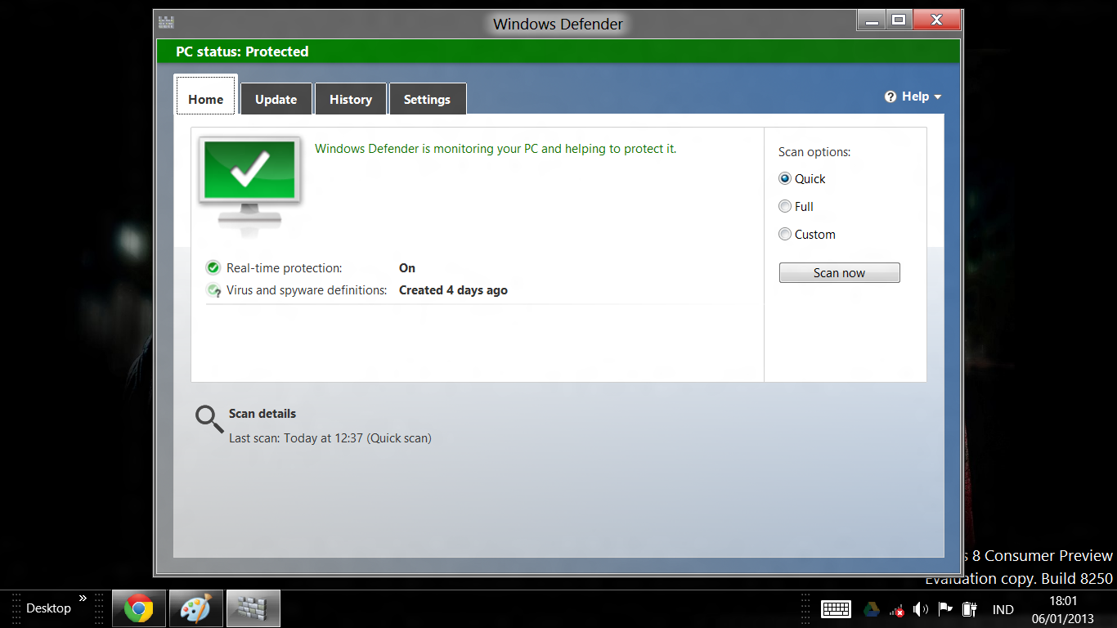Click the green monitor checkmark status icon
Viewport: 1117px width, 628px height.
click(x=250, y=182)
